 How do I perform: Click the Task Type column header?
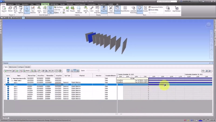click(67, 76)
